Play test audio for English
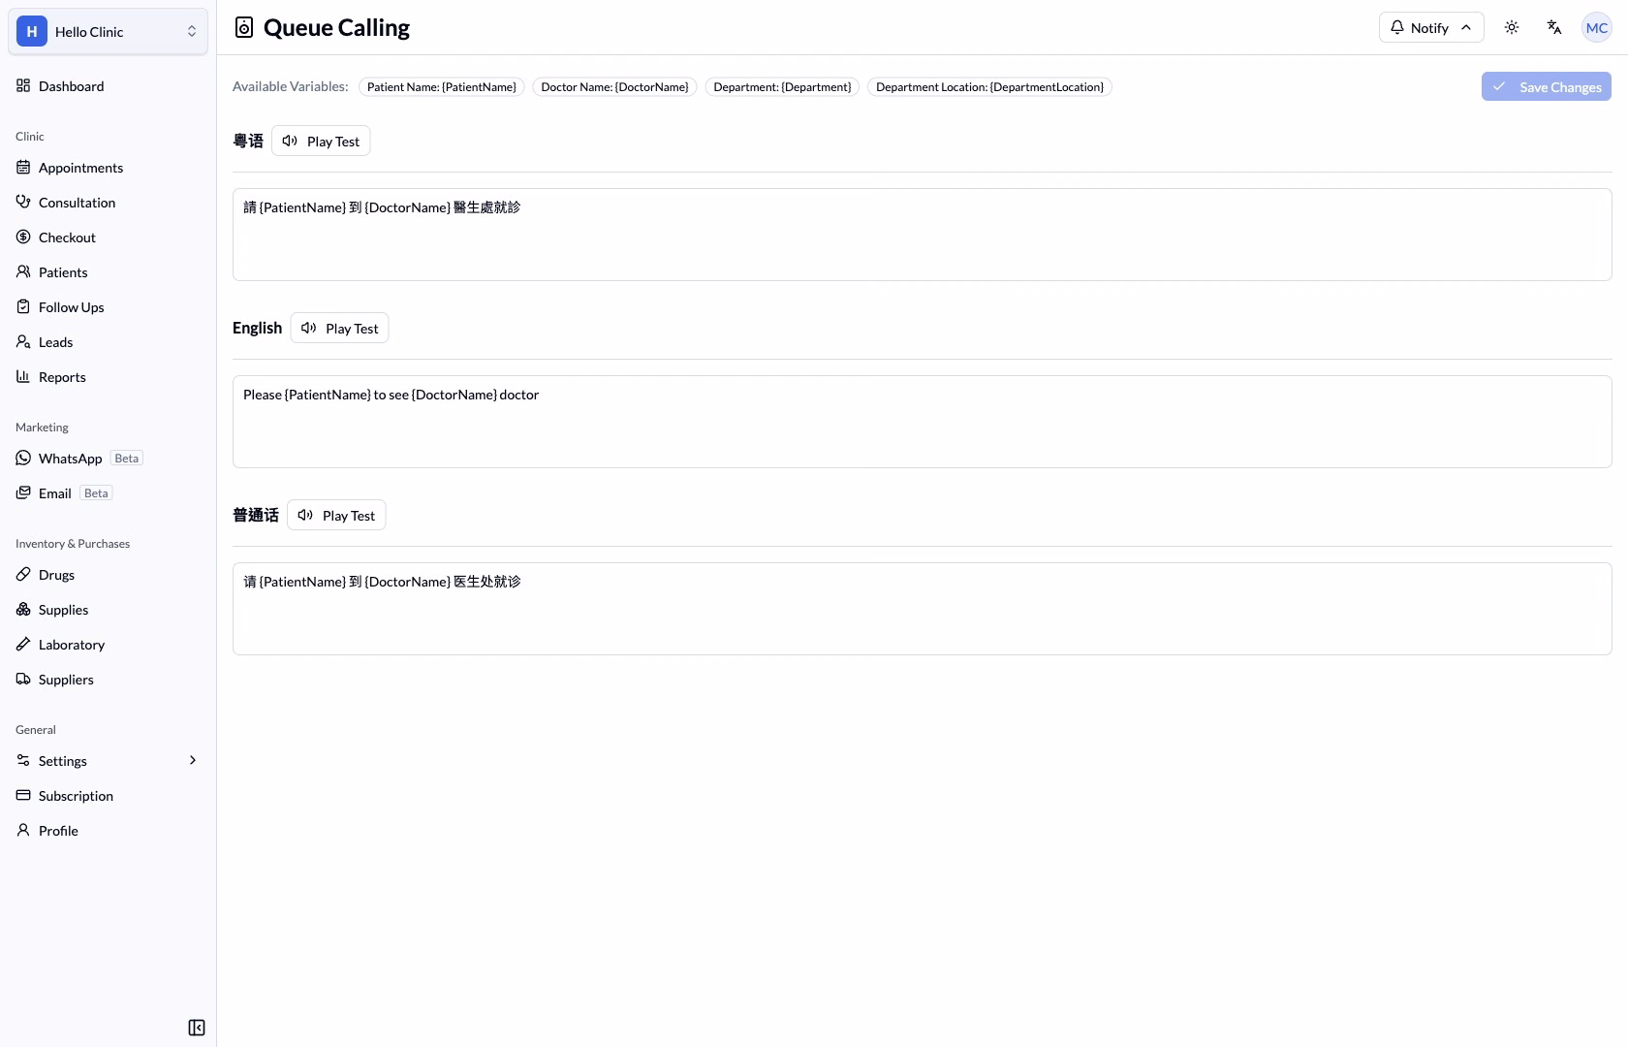 tap(339, 328)
